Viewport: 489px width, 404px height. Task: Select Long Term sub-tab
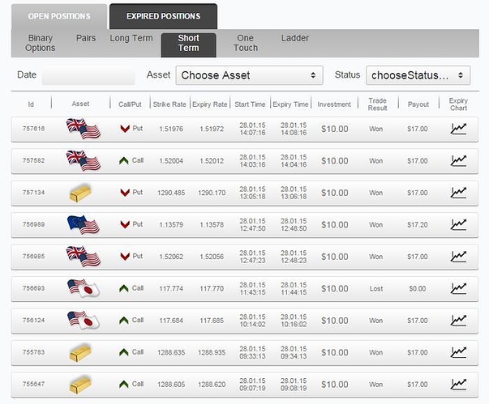tap(131, 38)
